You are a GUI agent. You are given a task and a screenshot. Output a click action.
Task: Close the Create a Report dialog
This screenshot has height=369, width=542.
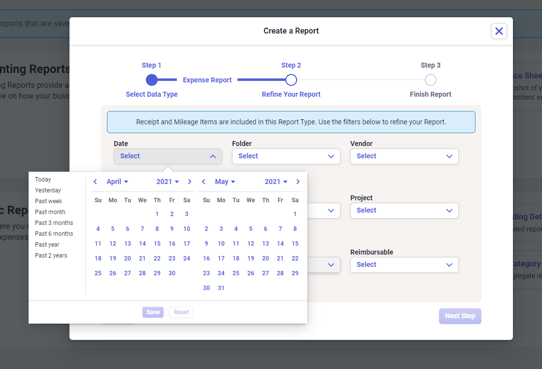pyautogui.click(x=499, y=31)
